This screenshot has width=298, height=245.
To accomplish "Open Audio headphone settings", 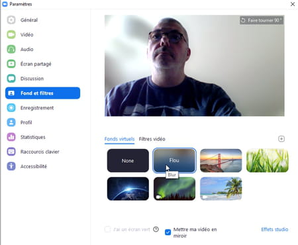I will (x=11, y=49).
